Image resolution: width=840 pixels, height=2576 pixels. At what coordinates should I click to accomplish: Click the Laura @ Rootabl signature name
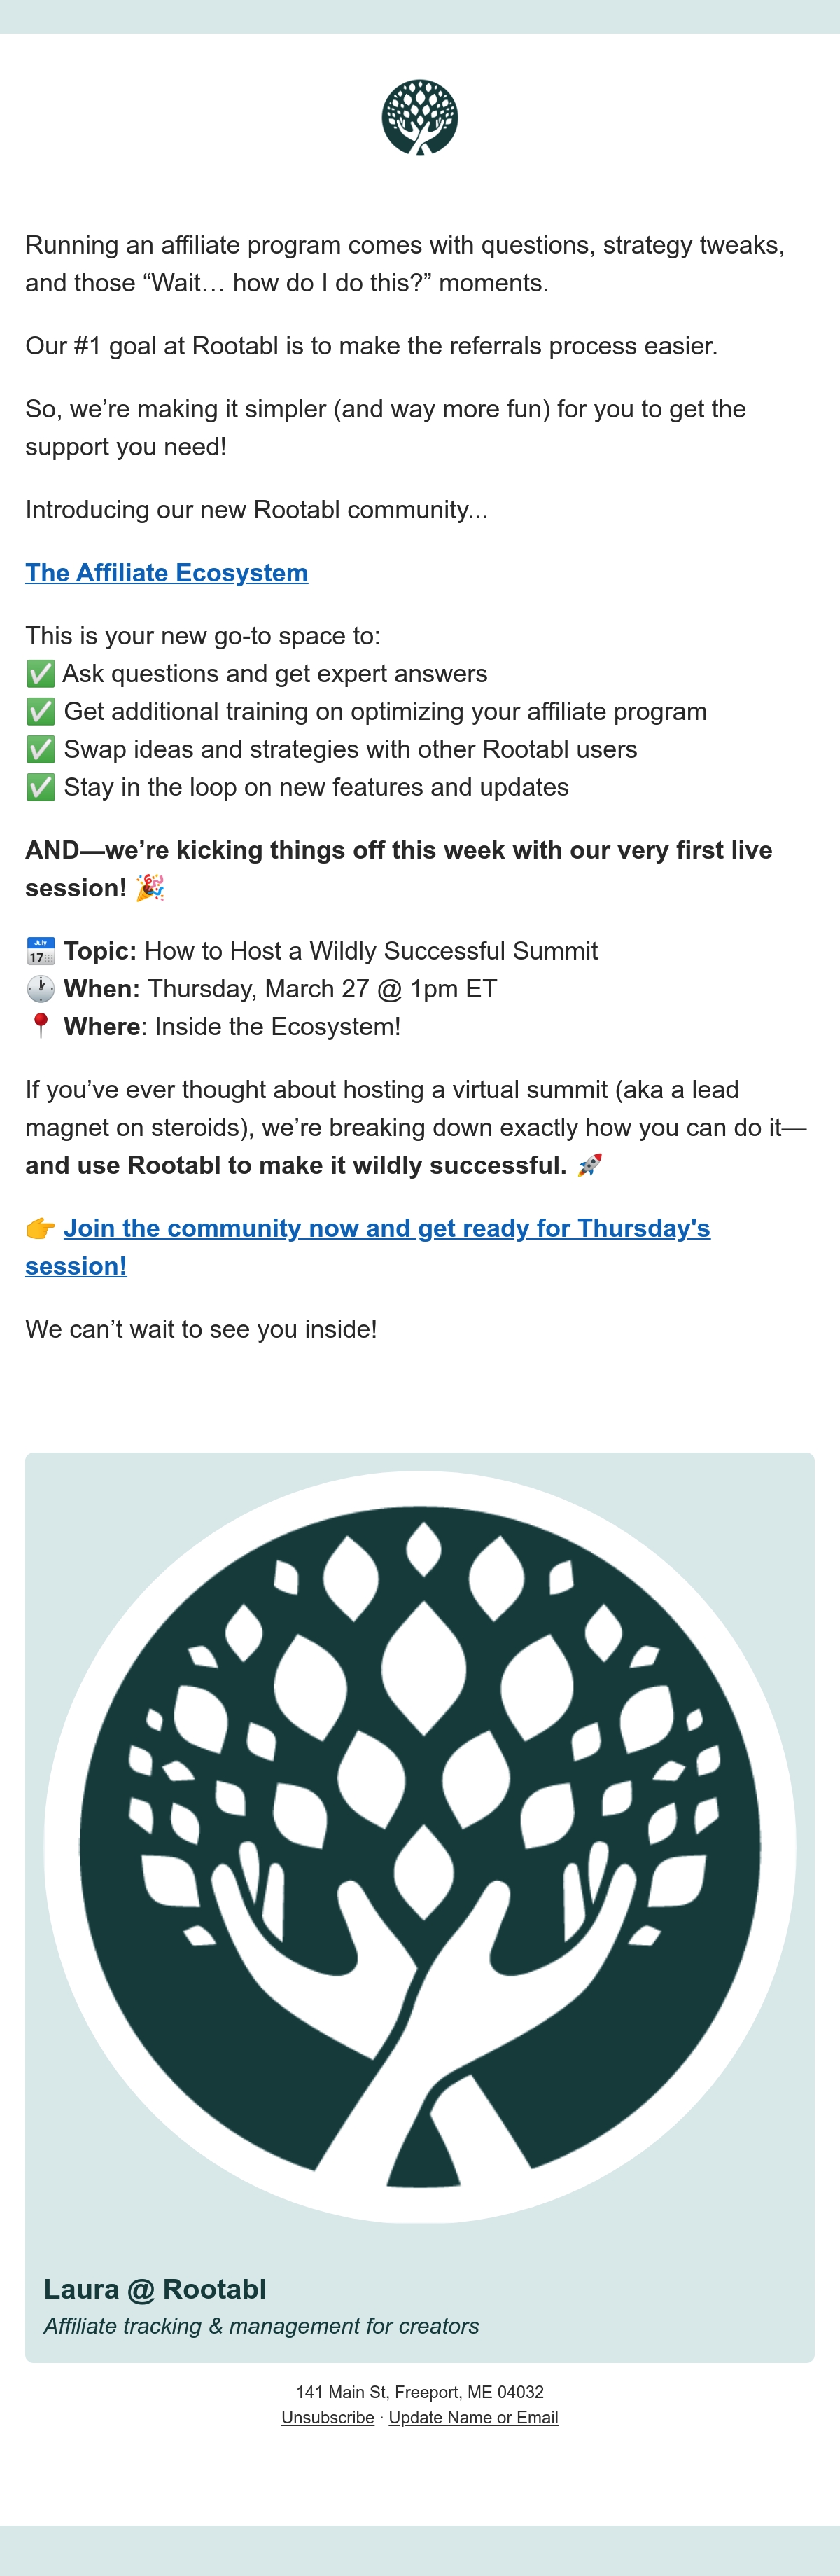click(155, 2289)
